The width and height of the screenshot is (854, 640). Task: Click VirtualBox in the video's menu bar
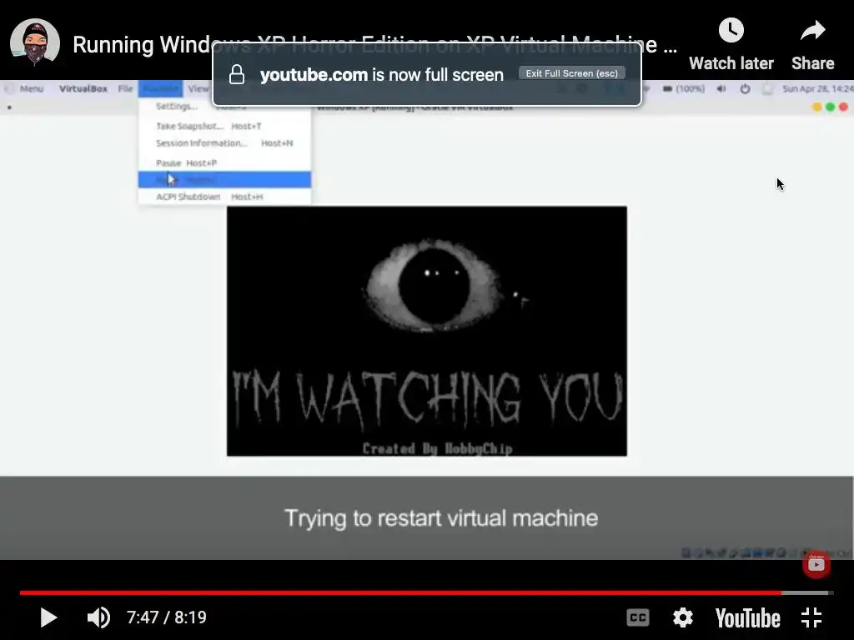point(83,88)
